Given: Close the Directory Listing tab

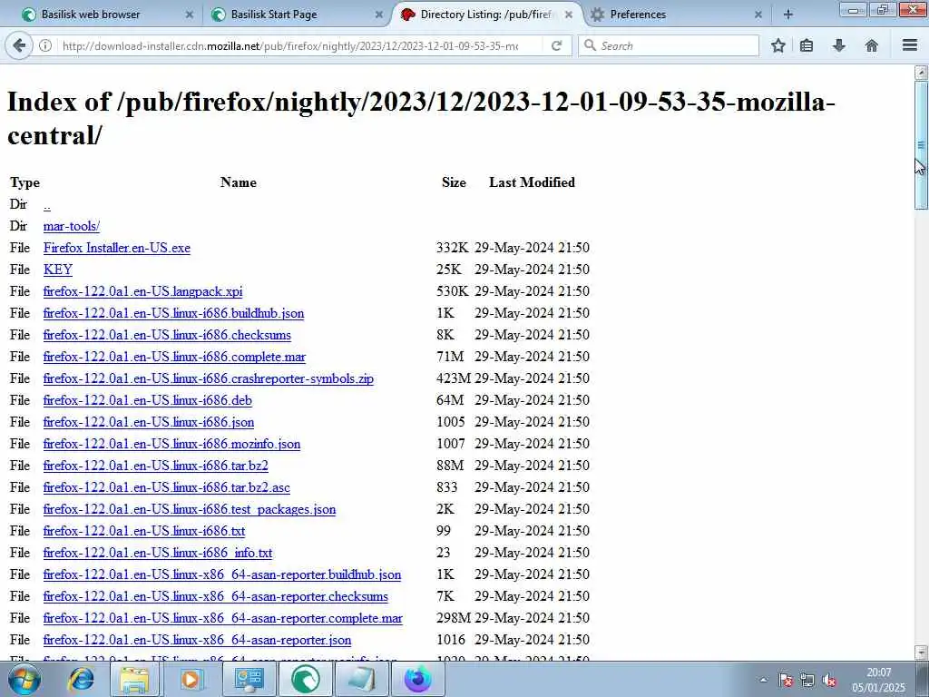Looking at the screenshot, I should tap(569, 15).
